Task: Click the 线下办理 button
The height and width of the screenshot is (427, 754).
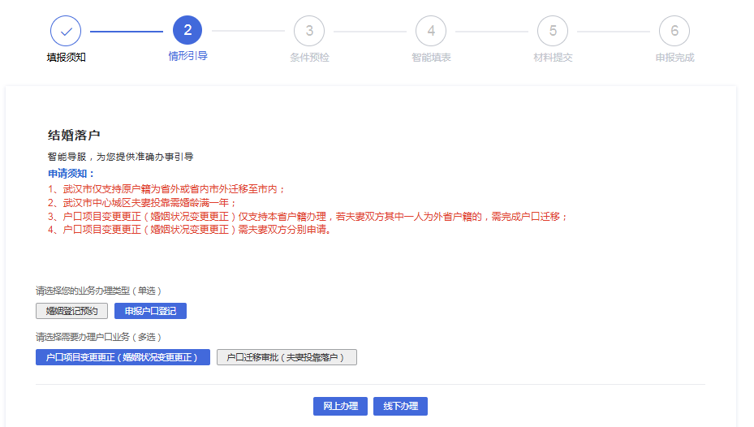Action: point(401,407)
